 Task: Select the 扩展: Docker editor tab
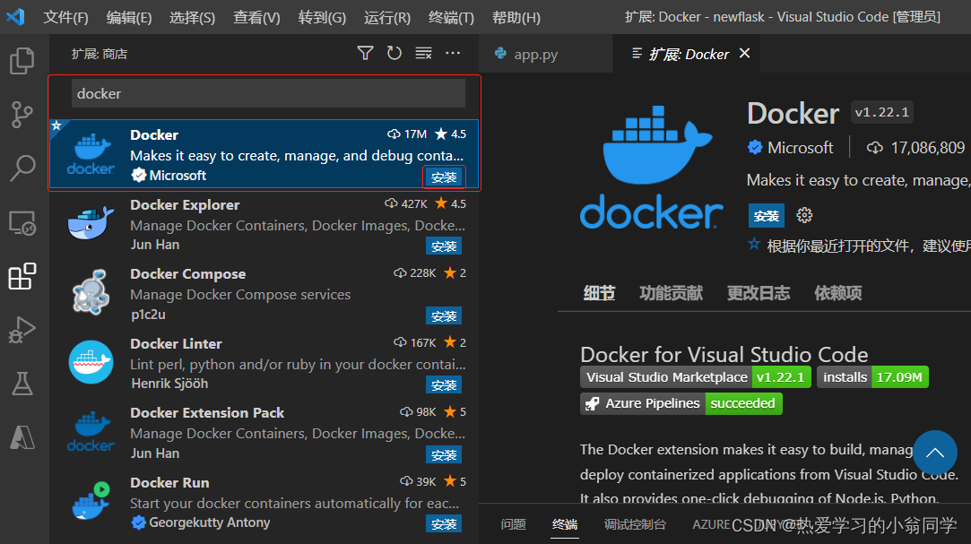(x=687, y=54)
